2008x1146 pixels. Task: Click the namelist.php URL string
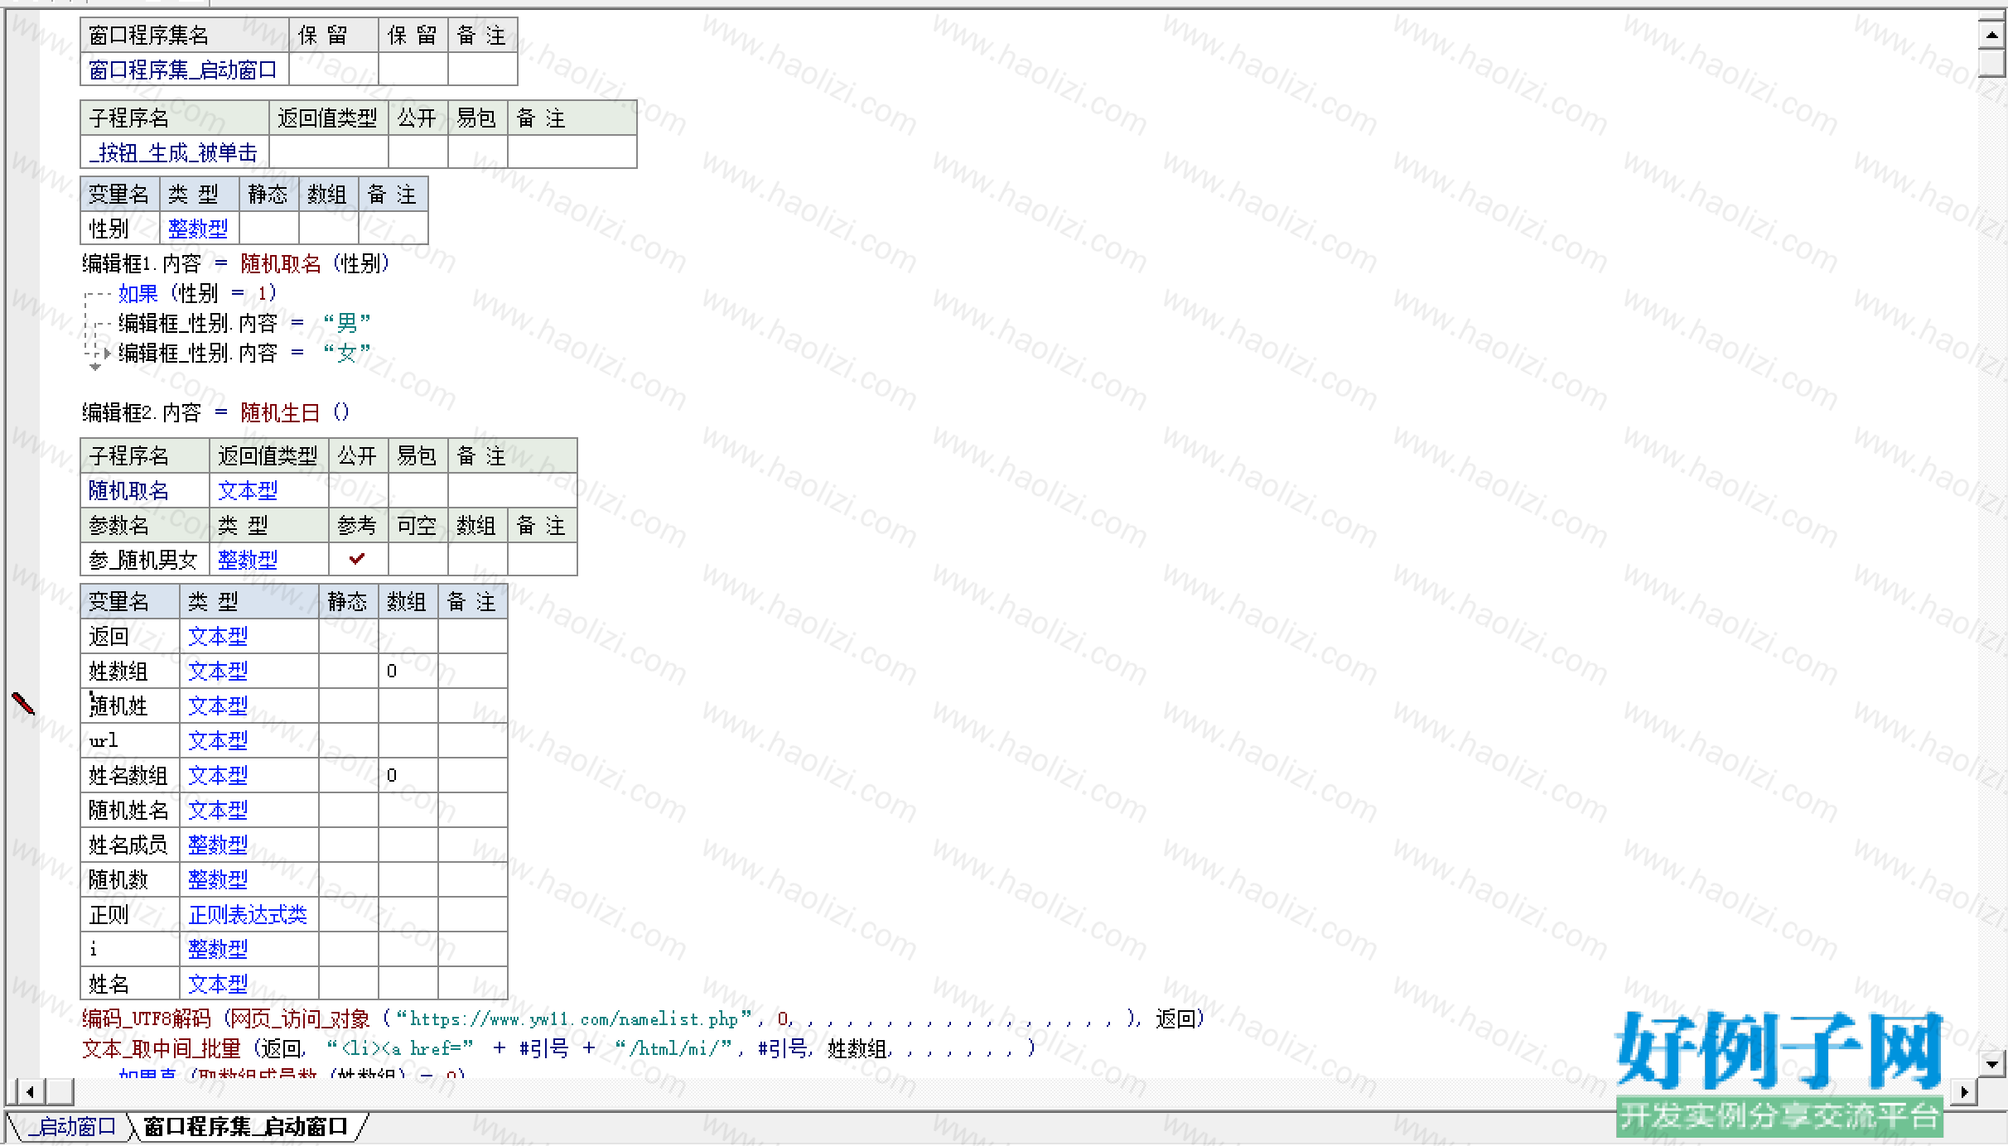573,1018
